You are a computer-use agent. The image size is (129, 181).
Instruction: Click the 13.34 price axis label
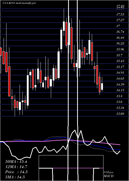coord(120,108)
